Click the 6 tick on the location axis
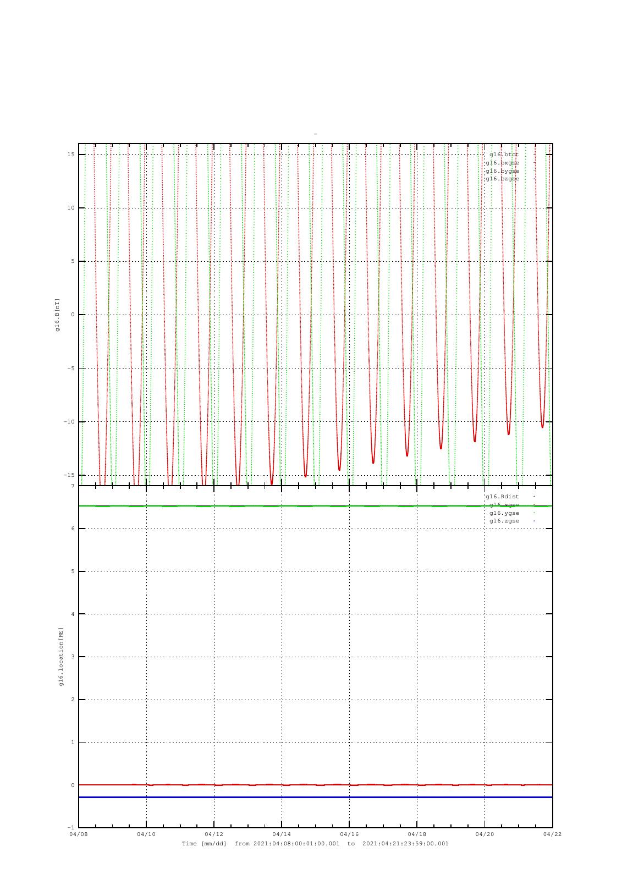Viewport: 622px width, 880px height. [73, 529]
